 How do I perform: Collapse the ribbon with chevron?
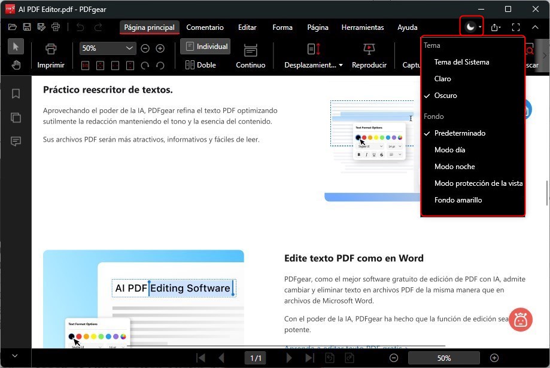point(535,27)
